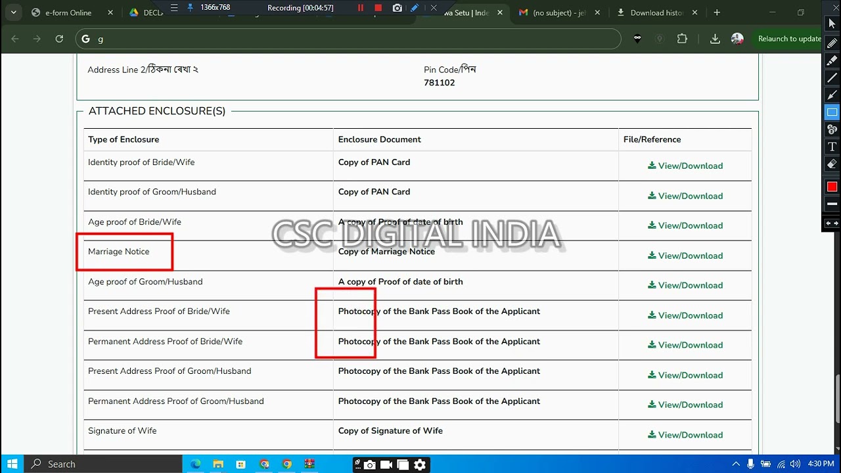Screen dimensions: 841x473
Task: Select the pin code value 781102
Action: tap(439, 83)
